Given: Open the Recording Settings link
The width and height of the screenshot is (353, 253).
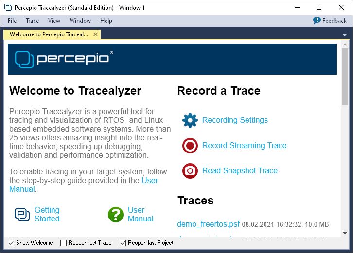Looking at the screenshot, I should point(235,120).
